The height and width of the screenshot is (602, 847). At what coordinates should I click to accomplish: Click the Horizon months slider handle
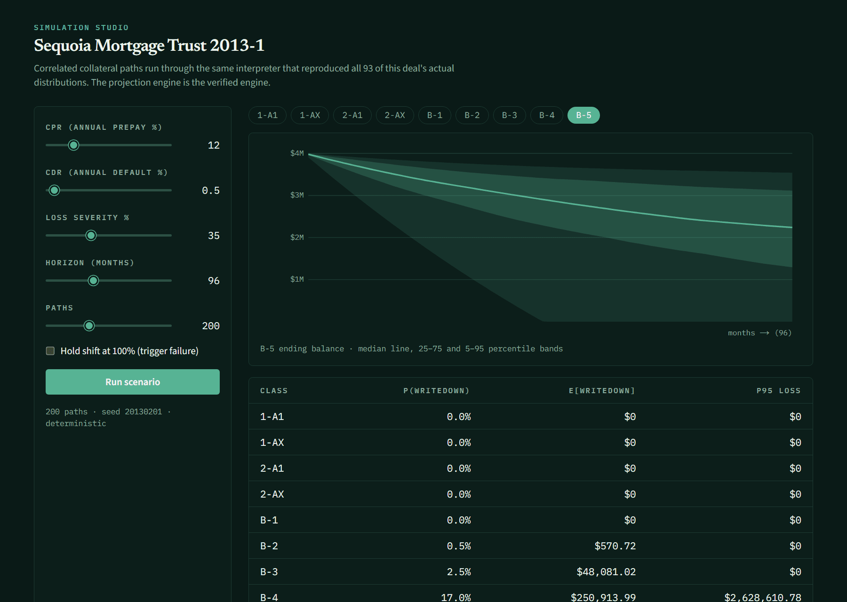pyautogui.click(x=94, y=281)
